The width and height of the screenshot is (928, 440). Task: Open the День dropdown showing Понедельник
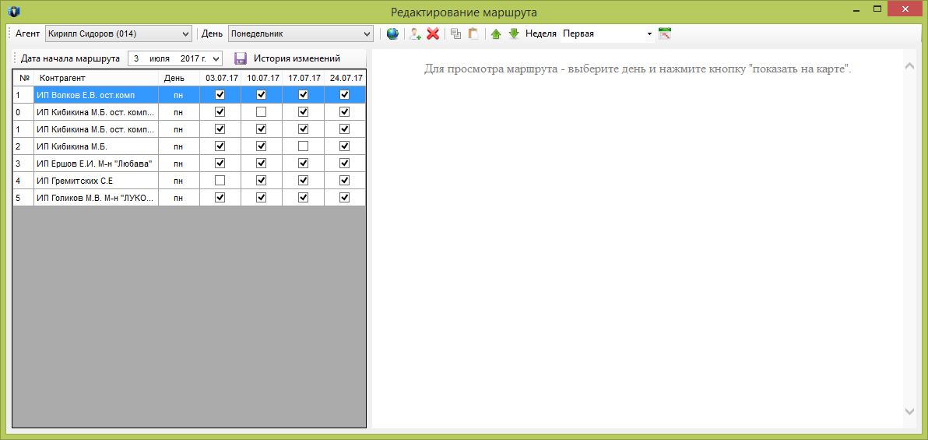[x=301, y=33]
